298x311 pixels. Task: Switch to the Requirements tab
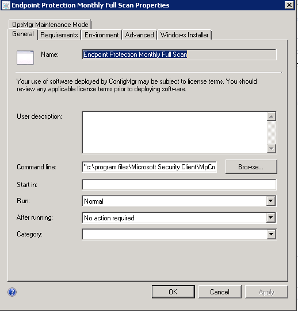[59, 35]
